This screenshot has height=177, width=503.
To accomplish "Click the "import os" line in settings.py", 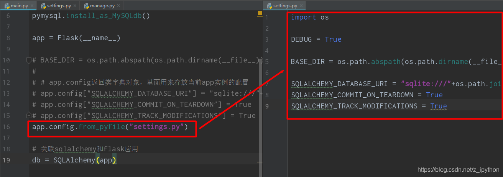I will [310, 17].
